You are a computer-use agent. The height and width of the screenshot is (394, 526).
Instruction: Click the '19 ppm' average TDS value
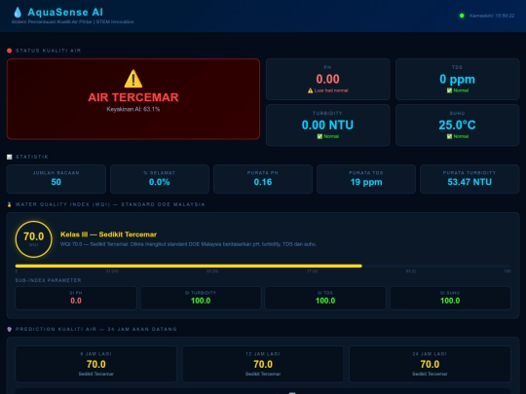[x=366, y=182]
